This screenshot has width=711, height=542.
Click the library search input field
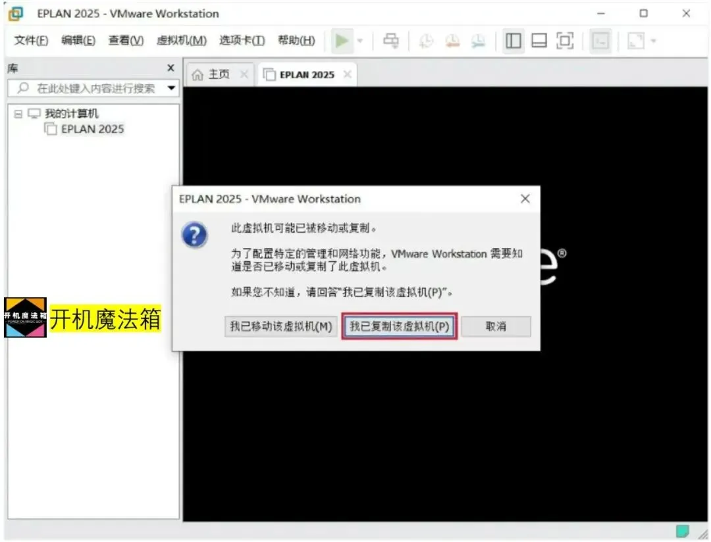tap(93, 88)
